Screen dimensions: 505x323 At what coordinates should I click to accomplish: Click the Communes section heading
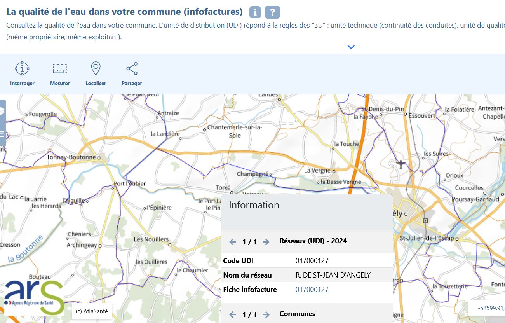tap(297, 314)
